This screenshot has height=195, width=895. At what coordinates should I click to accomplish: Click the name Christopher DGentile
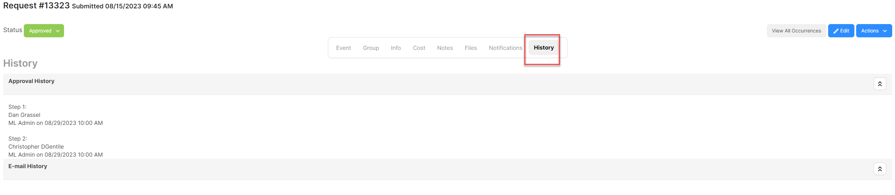[36, 147]
